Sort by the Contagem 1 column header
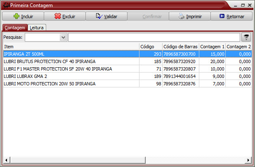Viewport: 255px width, 167px height. pos(212,47)
